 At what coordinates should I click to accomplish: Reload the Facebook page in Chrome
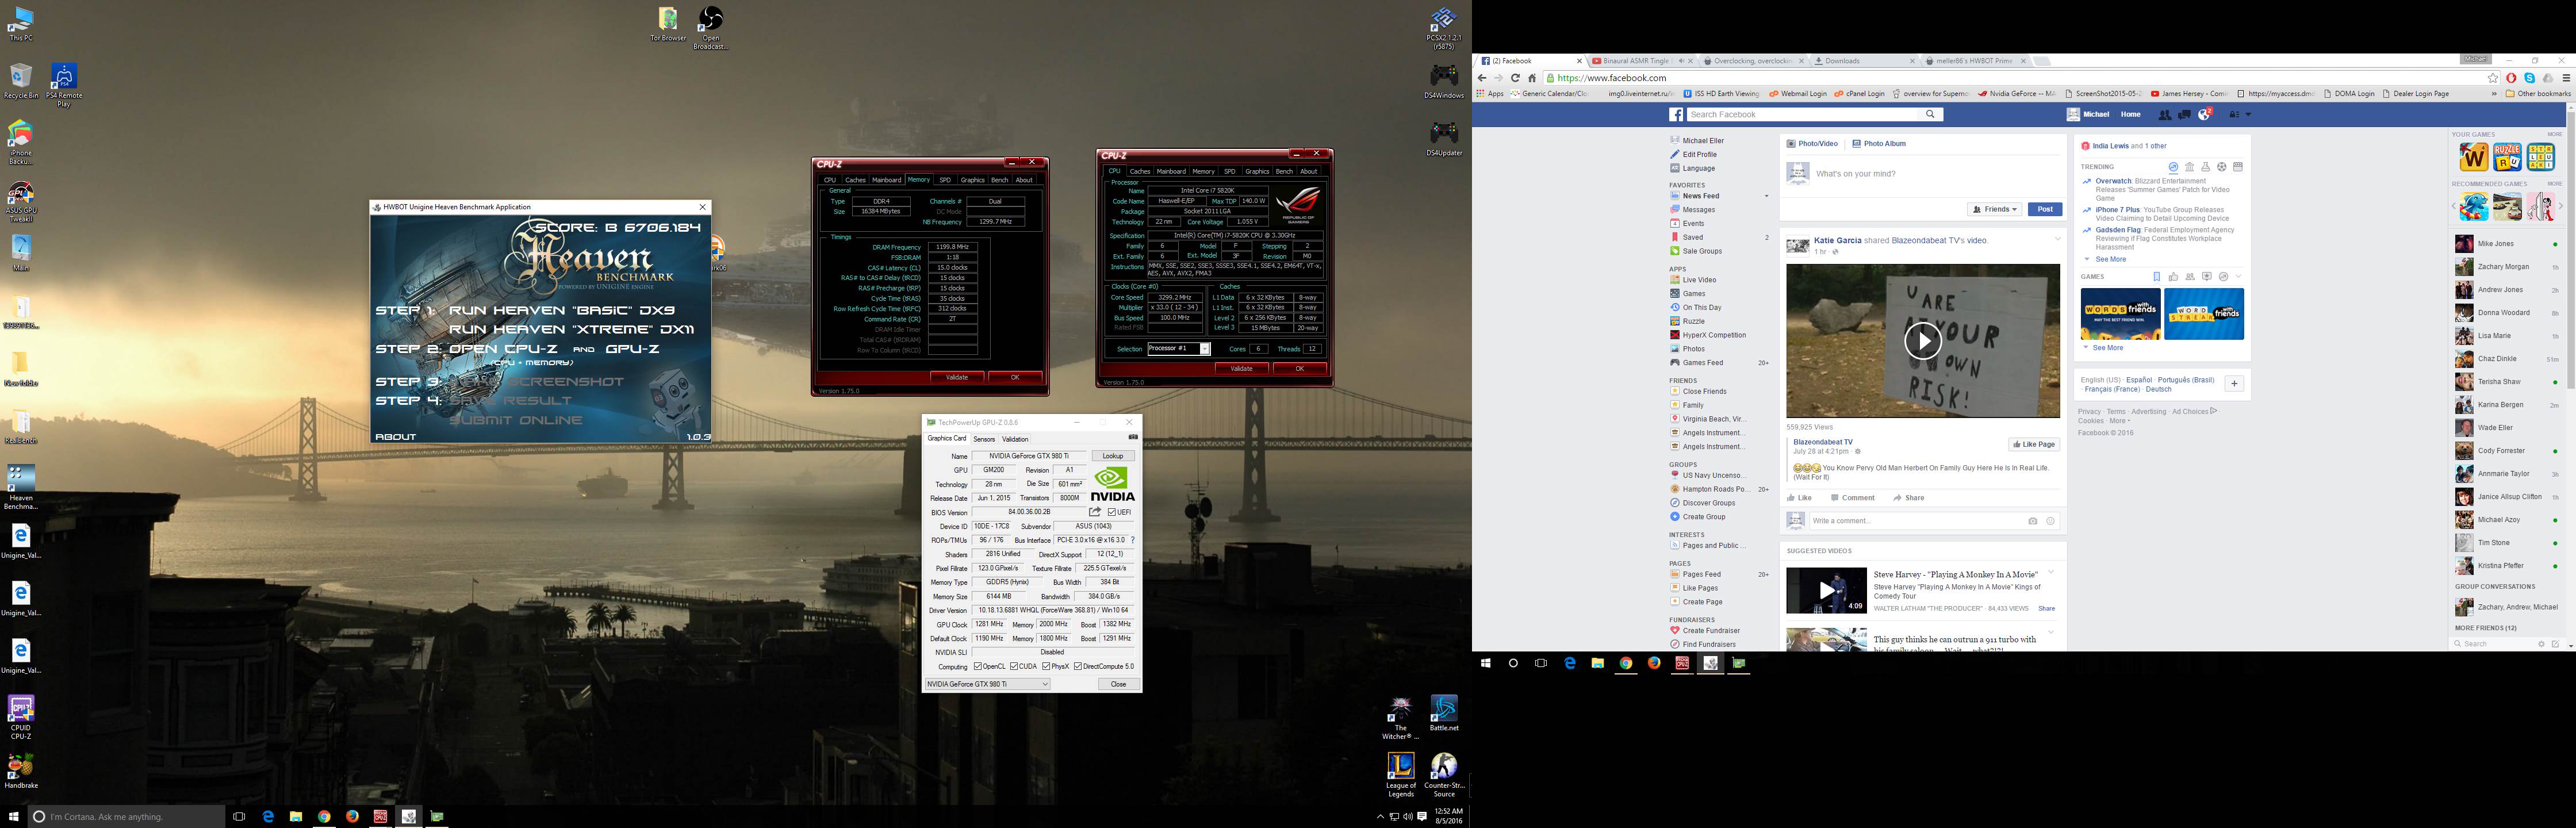pos(1515,78)
